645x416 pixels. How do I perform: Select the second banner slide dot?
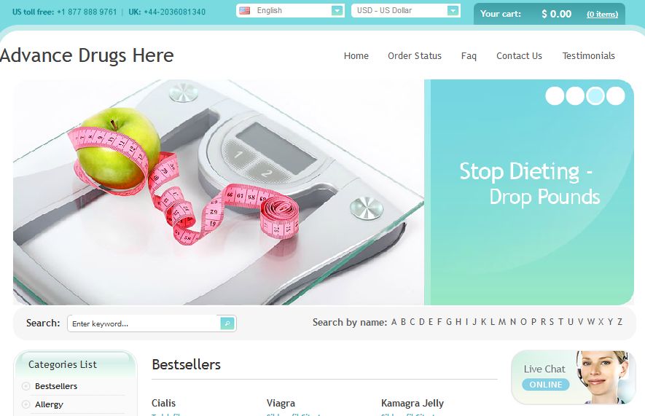point(574,95)
